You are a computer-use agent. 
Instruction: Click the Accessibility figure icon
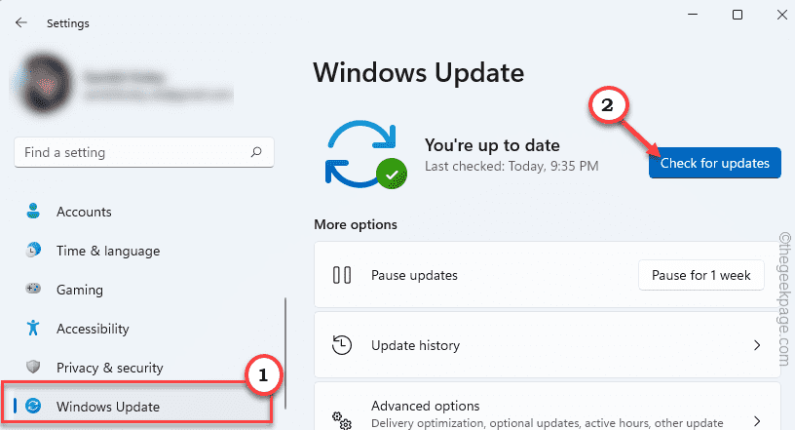tap(34, 329)
